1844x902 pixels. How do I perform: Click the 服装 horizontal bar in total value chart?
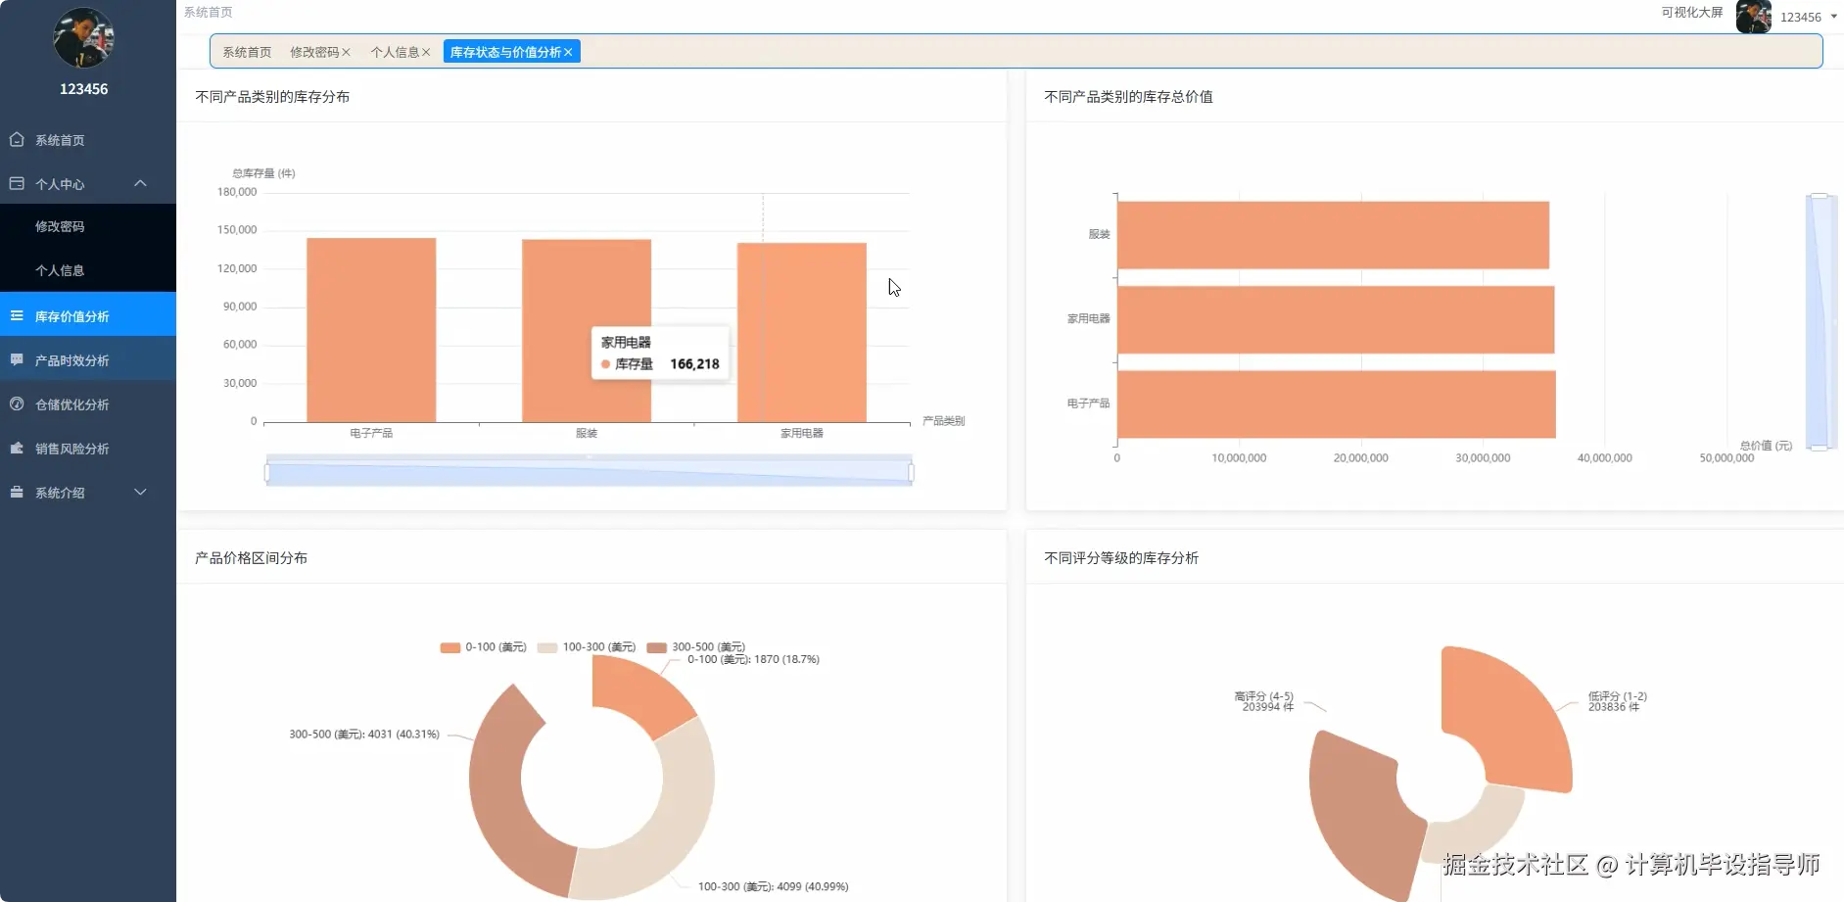pos(1333,235)
